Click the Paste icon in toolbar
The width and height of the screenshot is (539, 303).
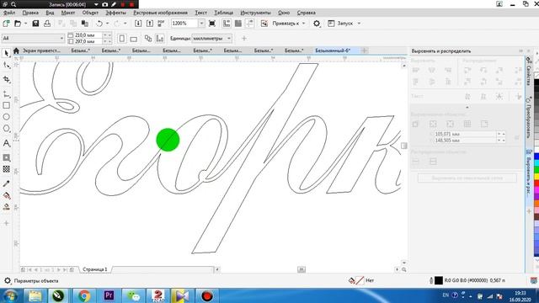(84, 24)
